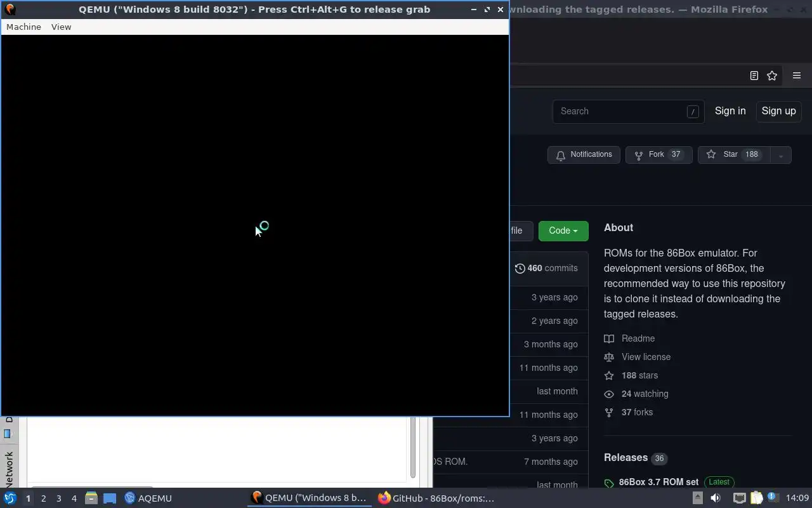Click the bell icon in the Notifications button
This screenshot has height=508, width=812.
[561, 155]
